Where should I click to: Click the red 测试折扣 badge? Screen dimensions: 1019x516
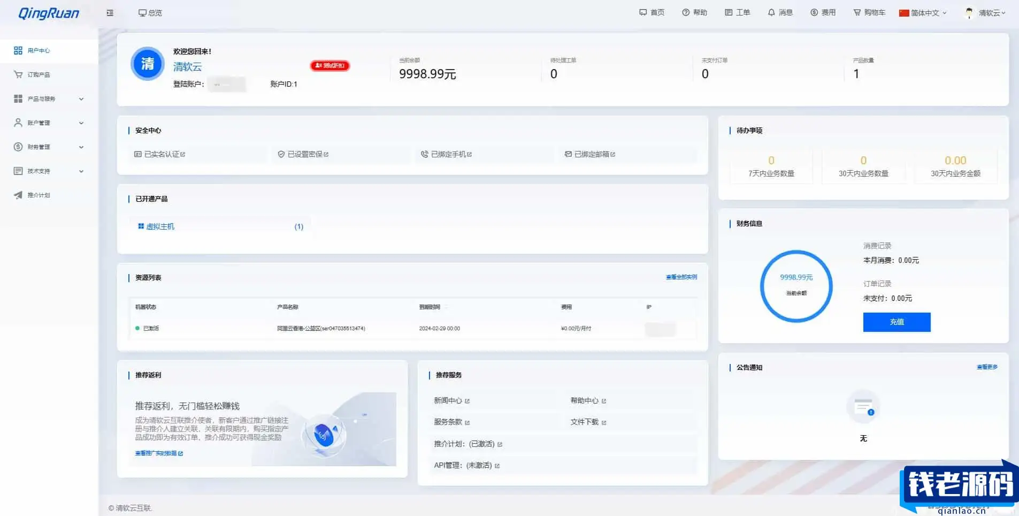(x=330, y=65)
